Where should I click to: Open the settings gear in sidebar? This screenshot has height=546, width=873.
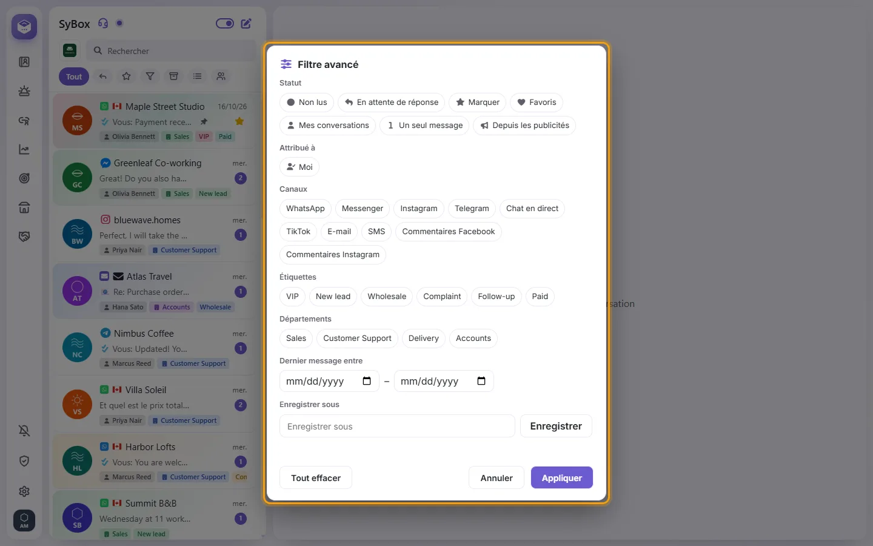pyautogui.click(x=24, y=491)
